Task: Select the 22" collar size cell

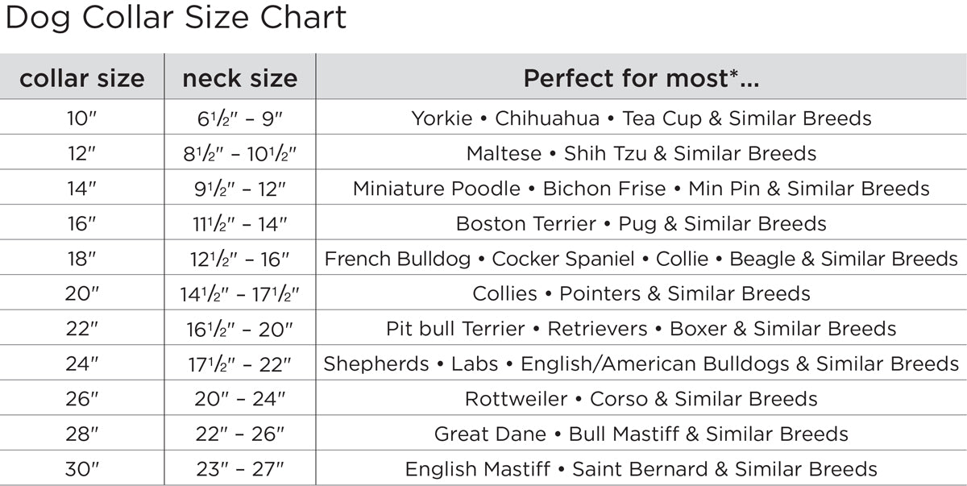Action: [x=81, y=329]
